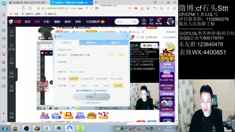The width and height of the screenshot is (235, 132).
Task: Open the browser hamburger menu
Action: pyautogui.click(x=174, y=8)
